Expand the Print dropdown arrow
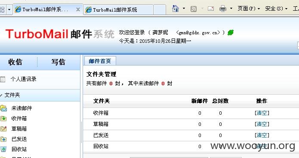Viewport: 299px width, 158px height. coord(231,8)
